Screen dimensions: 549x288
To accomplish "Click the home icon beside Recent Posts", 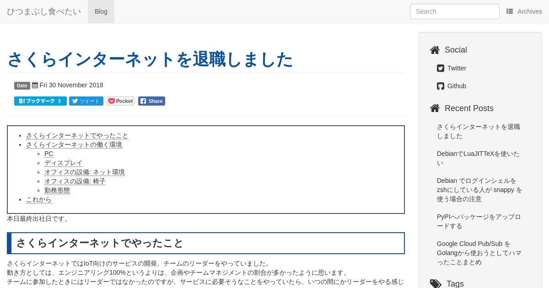I will pyautogui.click(x=435, y=108).
